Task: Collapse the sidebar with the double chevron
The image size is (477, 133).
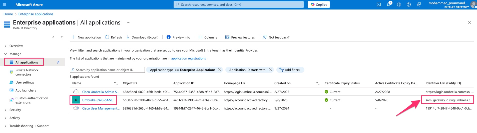Action: coord(62,37)
